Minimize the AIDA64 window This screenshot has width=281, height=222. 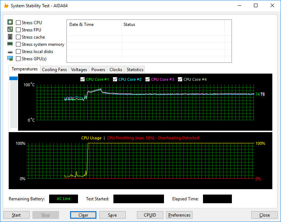click(239, 5)
